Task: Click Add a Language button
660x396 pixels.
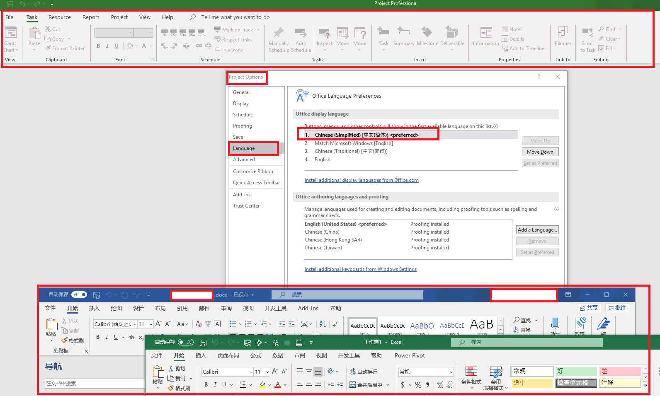Action: (x=537, y=230)
